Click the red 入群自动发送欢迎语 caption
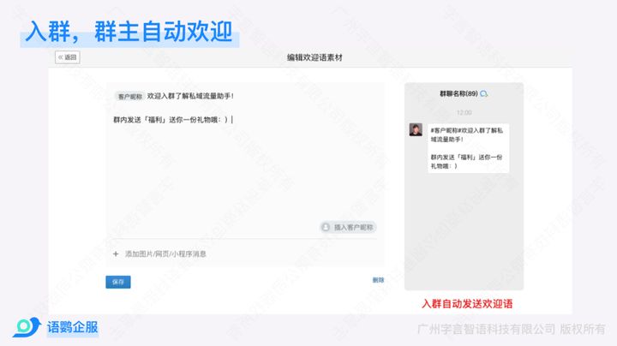Screen dimensions: 617x346 [467, 303]
